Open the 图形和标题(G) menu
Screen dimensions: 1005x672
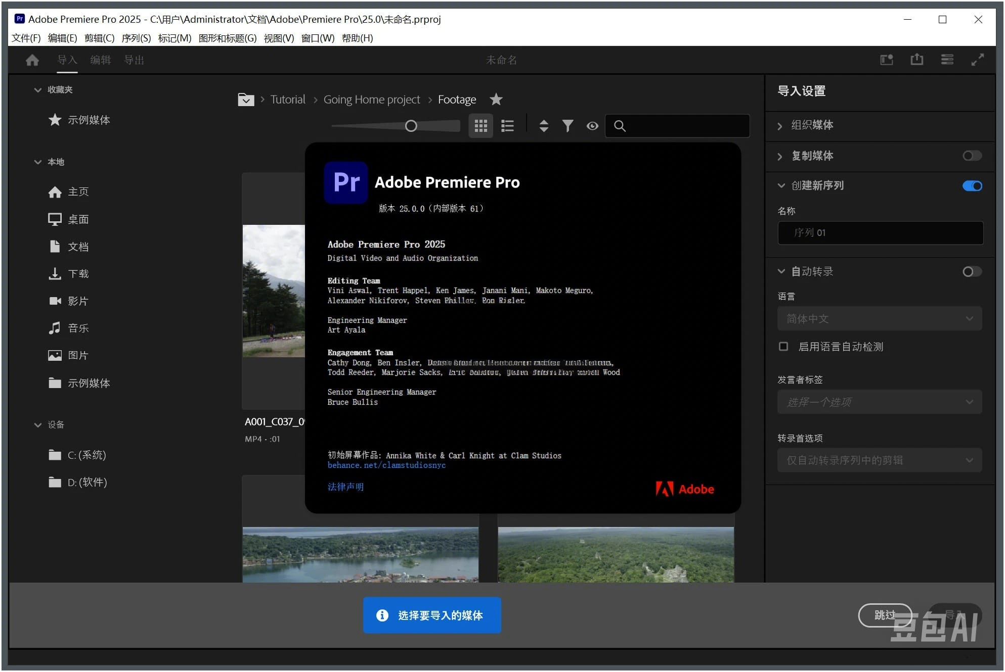click(x=228, y=38)
